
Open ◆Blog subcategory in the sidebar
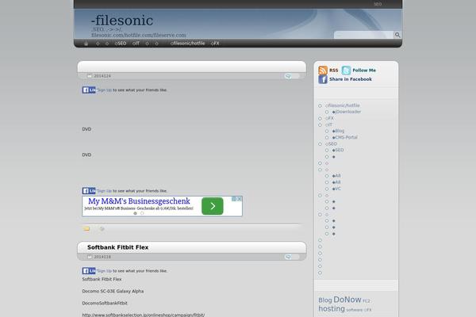[338, 131]
